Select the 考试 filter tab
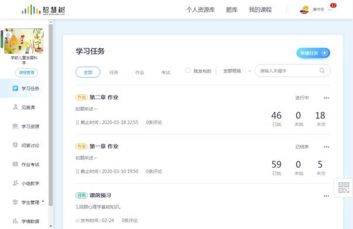This screenshot has width=353, height=229. (x=166, y=72)
